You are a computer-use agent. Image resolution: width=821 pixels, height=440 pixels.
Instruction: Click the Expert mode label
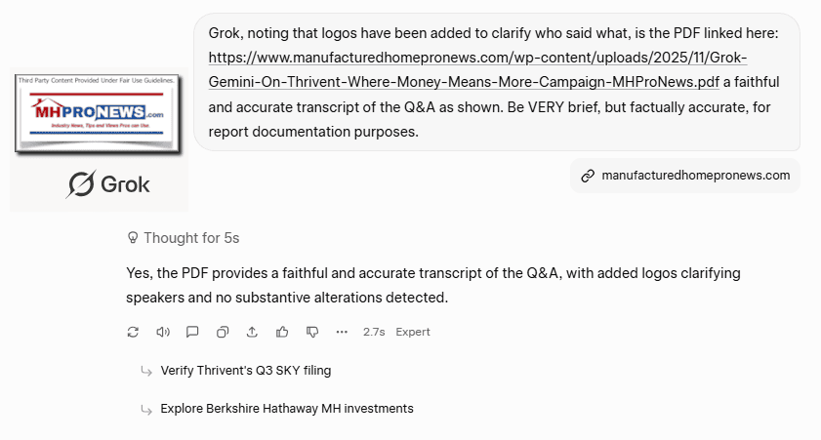point(413,332)
